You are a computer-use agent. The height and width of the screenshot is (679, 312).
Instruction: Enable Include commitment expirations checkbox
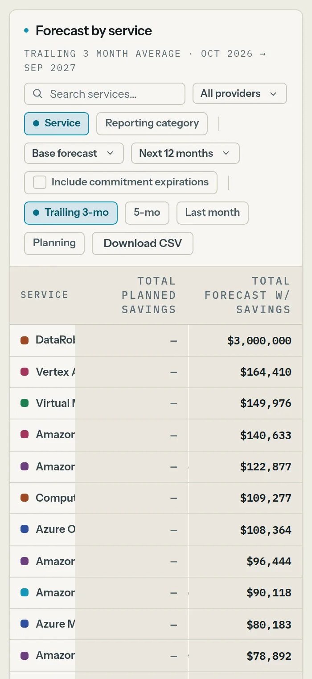pyautogui.click(x=40, y=182)
